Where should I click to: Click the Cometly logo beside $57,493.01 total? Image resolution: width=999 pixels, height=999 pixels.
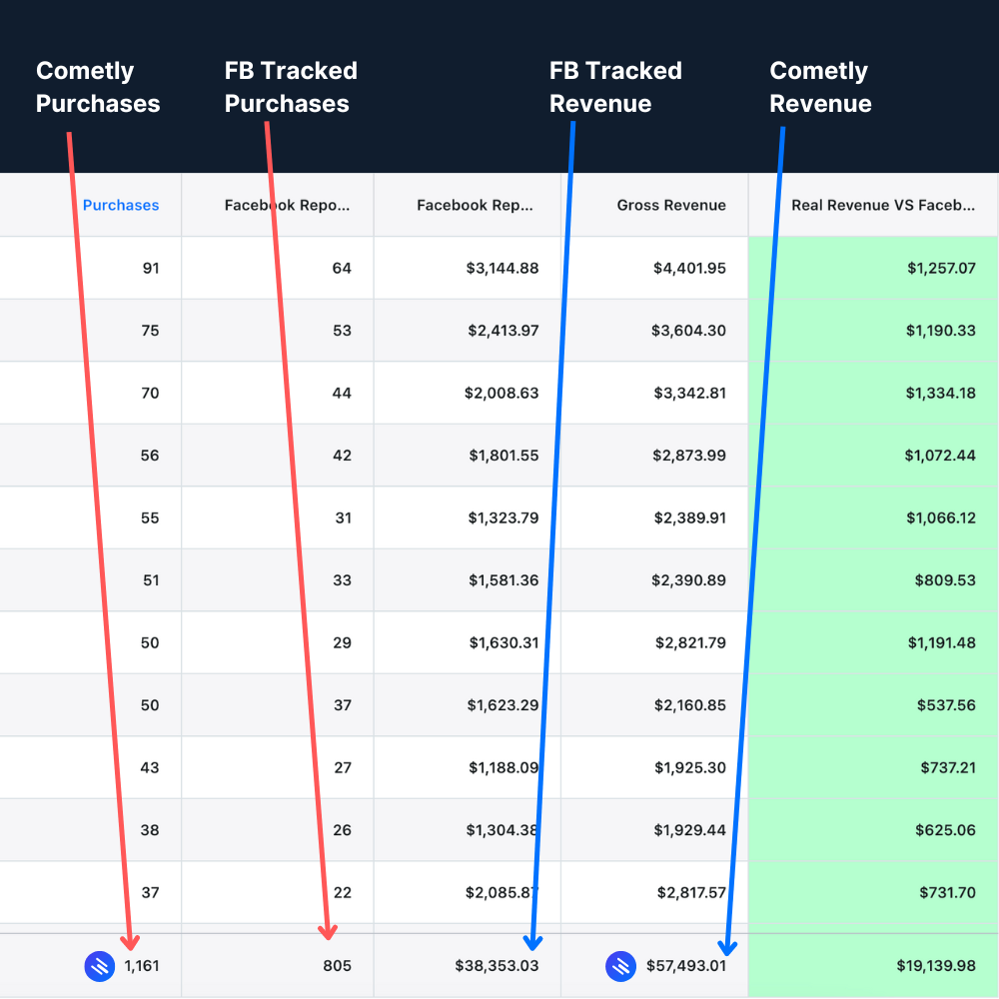pos(620,966)
